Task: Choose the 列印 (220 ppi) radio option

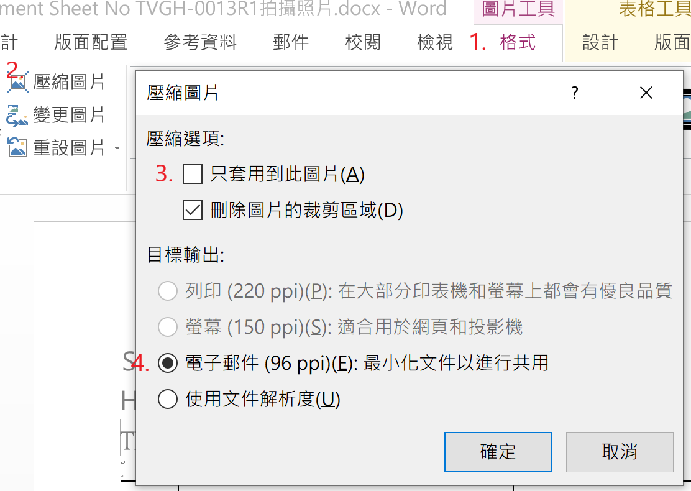Action: tap(168, 291)
